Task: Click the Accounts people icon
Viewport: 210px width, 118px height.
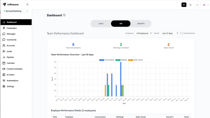Action: [4, 45]
